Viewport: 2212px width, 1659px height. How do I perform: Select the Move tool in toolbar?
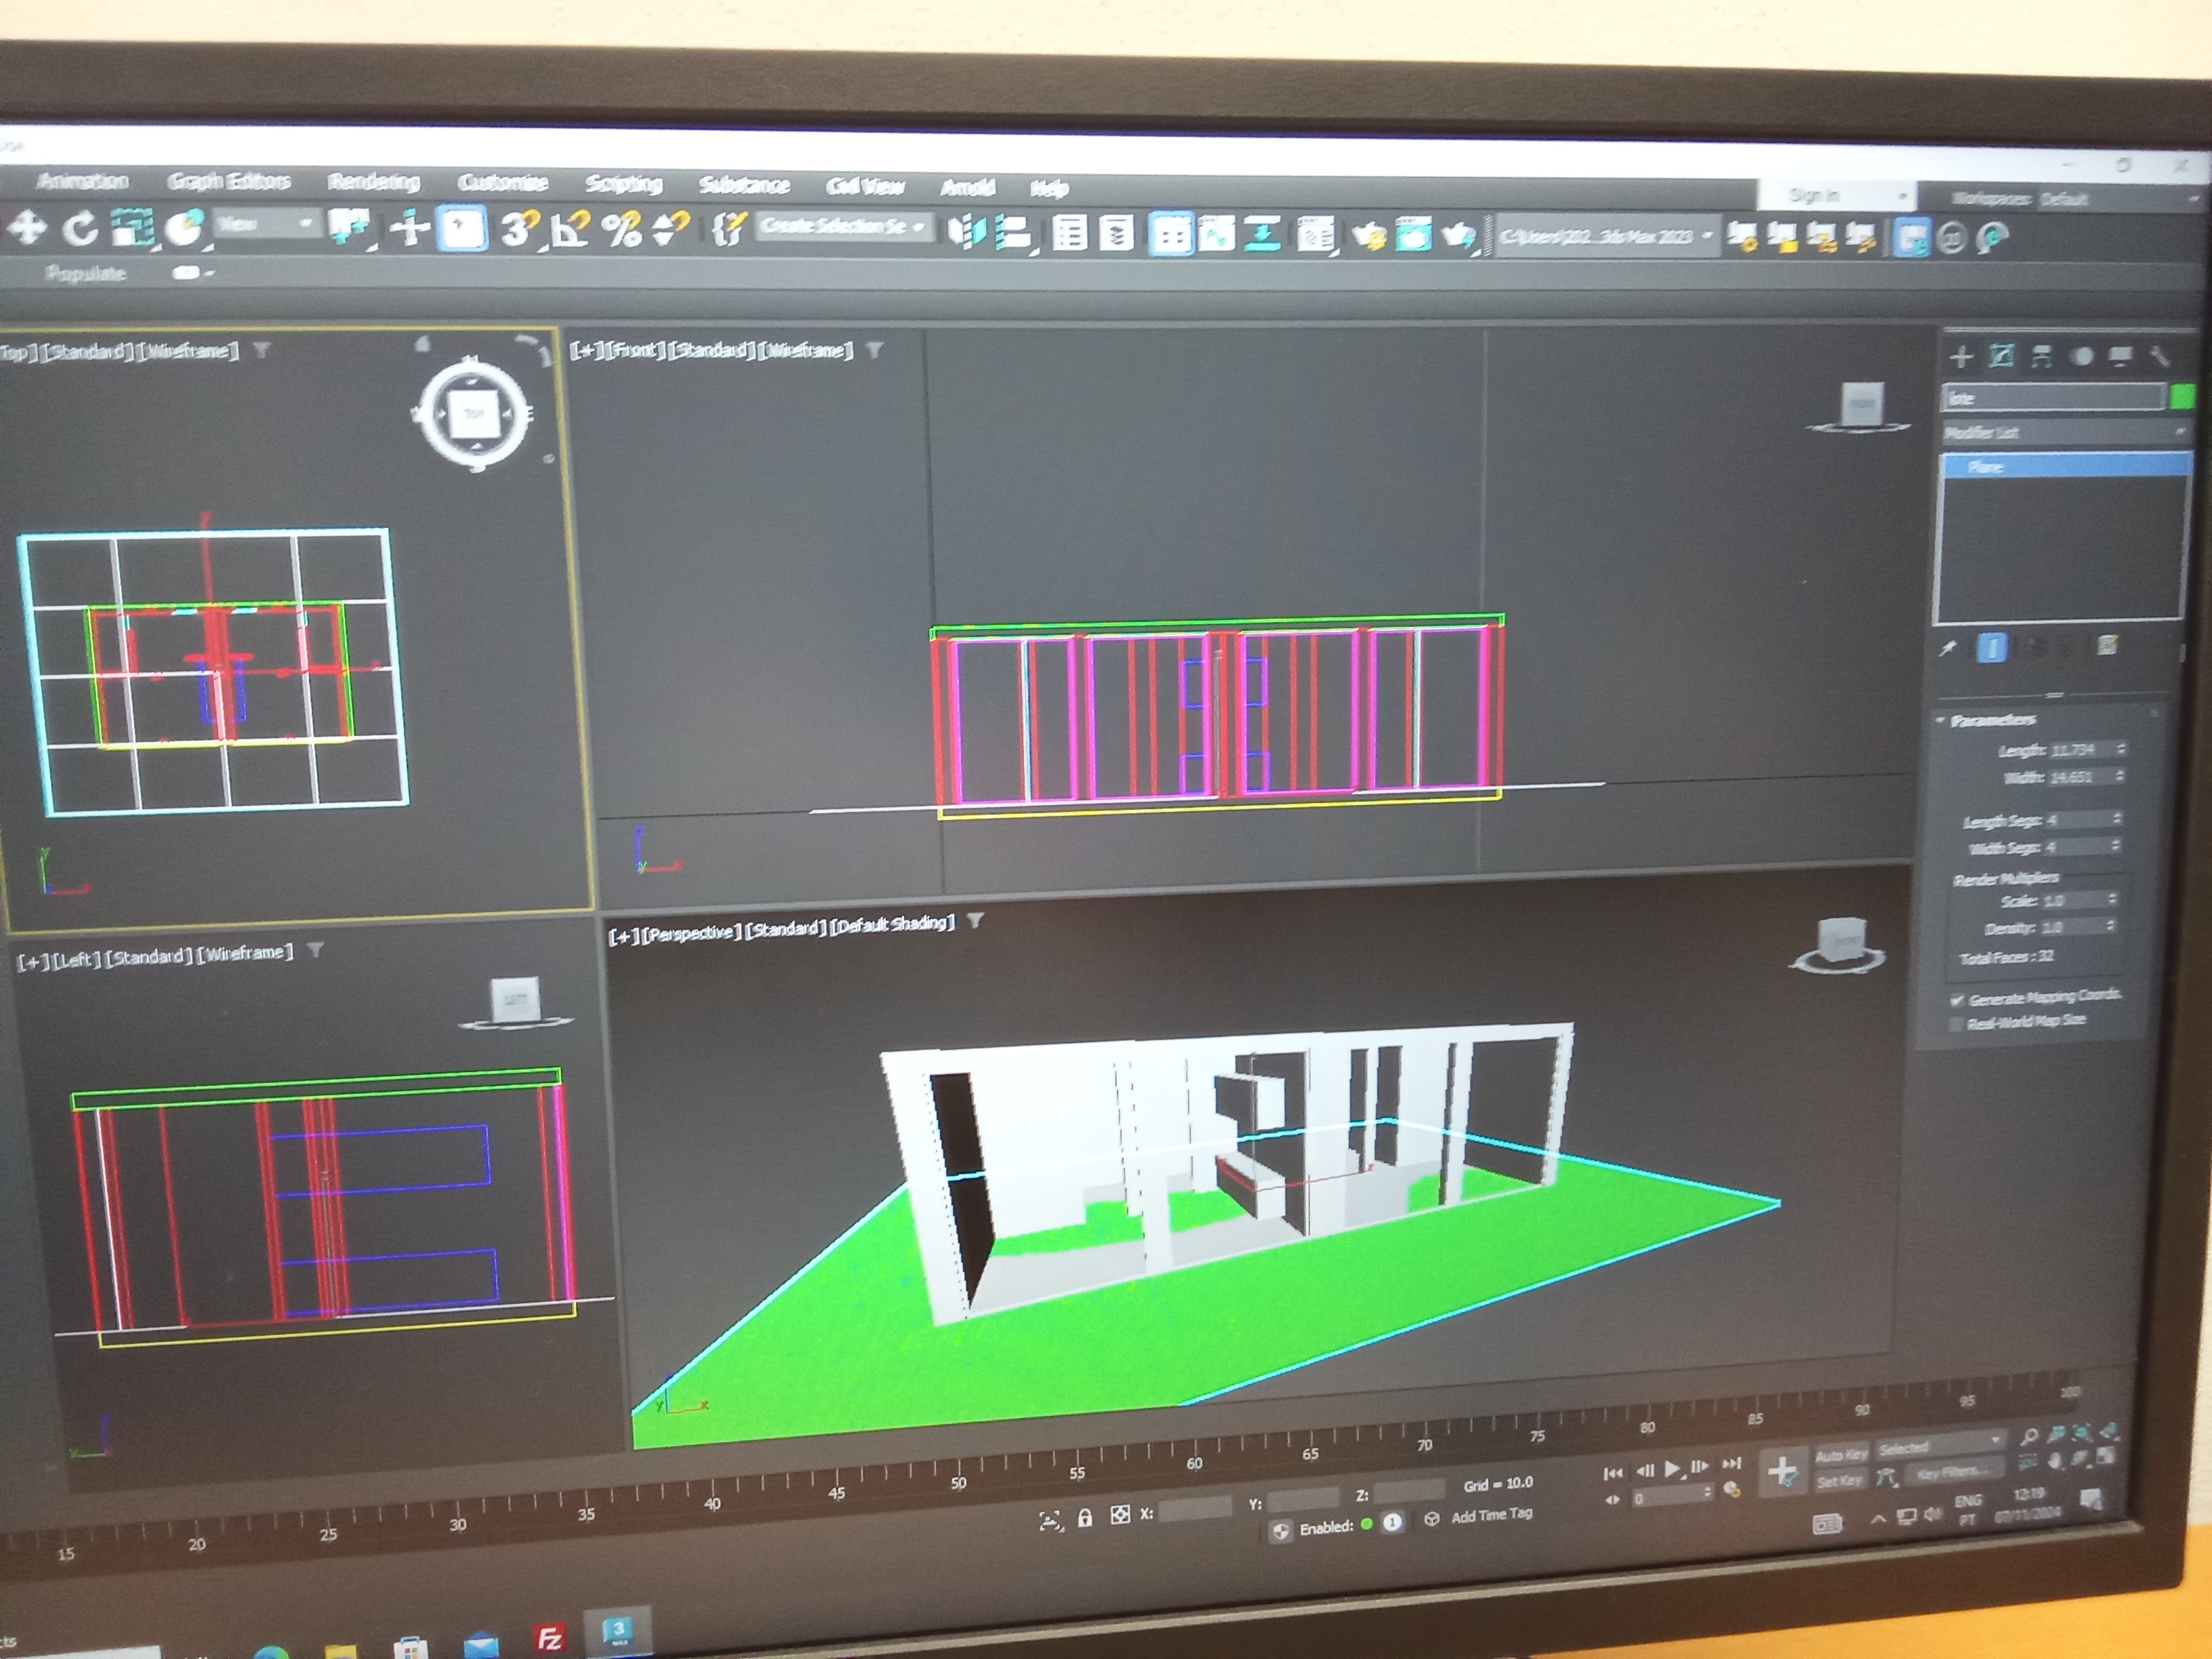[27, 227]
